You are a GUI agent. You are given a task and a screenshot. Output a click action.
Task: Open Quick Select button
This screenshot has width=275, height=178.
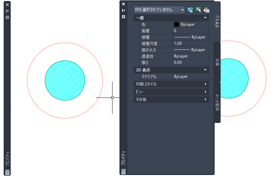click(x=207, y=10)
